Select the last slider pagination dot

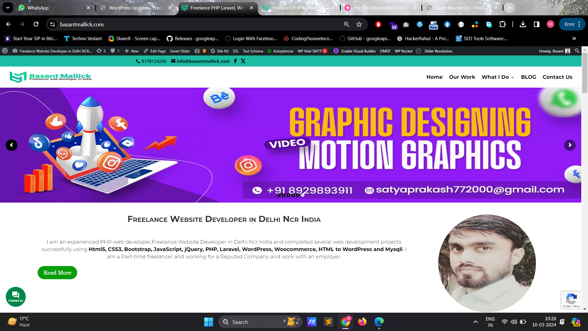click(303, 195)
